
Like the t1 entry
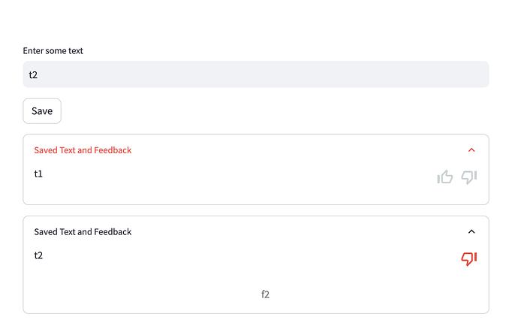445,177
